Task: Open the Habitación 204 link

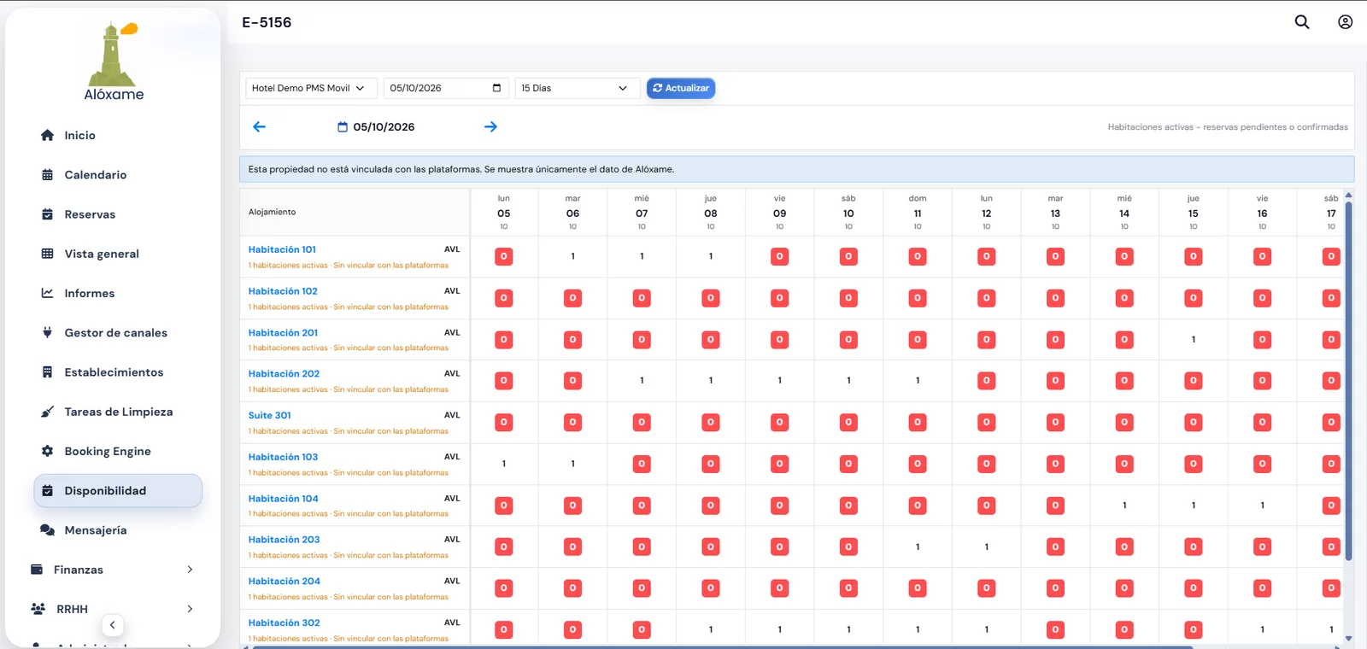Action: (x=285, y=581)
